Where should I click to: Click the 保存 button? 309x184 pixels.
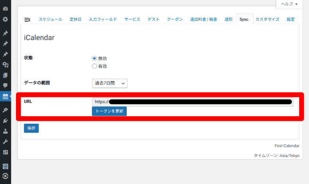click(x=31, y=128)
